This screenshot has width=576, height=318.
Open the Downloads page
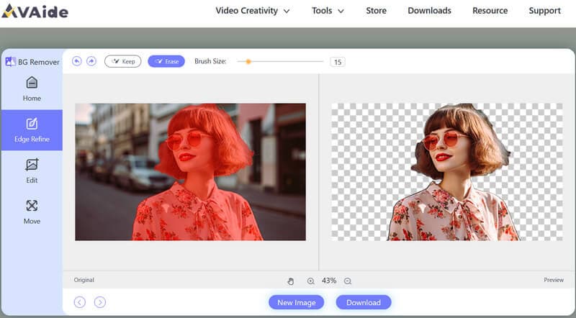tap(429, 11)
